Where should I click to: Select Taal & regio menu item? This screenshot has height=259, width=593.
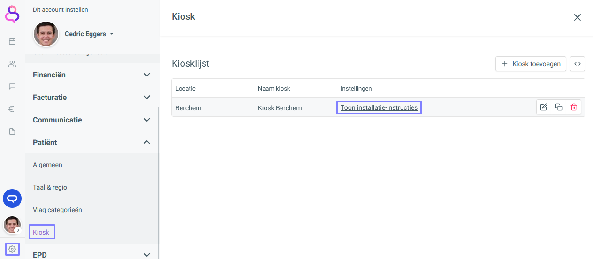pyautogui.click(x=50, y=187)
